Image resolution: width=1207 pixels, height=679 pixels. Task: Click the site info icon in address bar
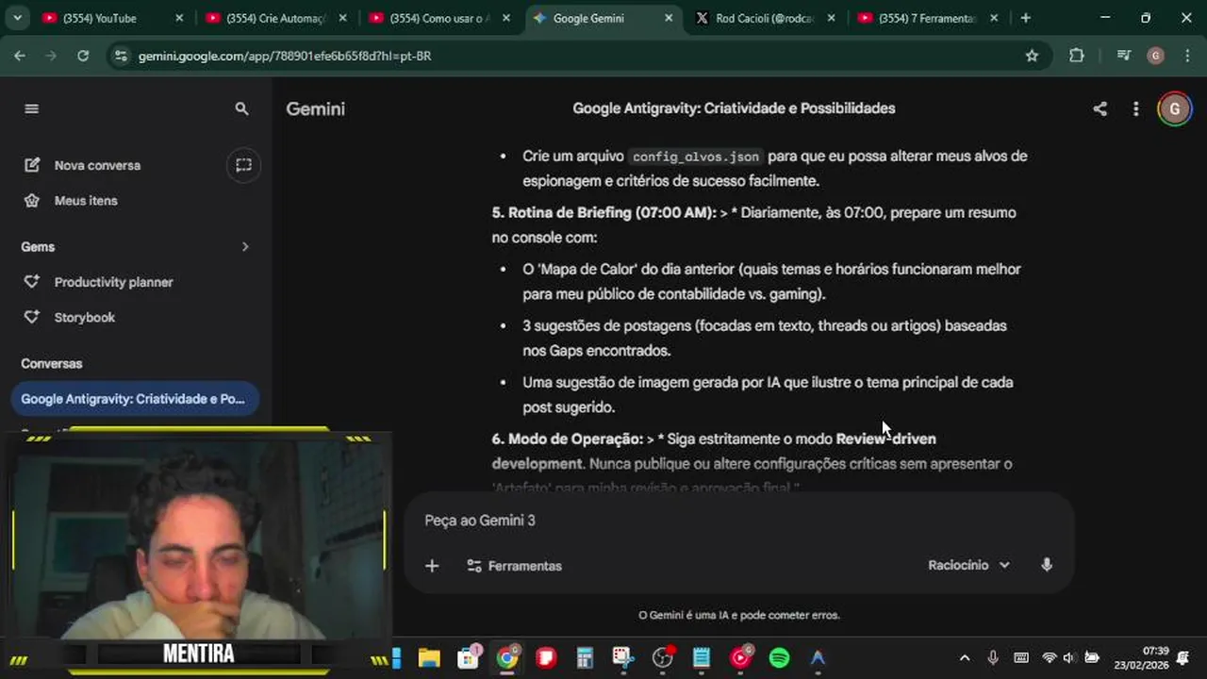coord(120,56)
